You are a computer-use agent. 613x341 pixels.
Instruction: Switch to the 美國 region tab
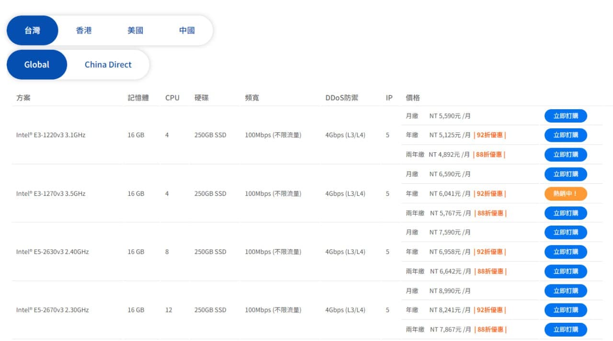[136, 30]
